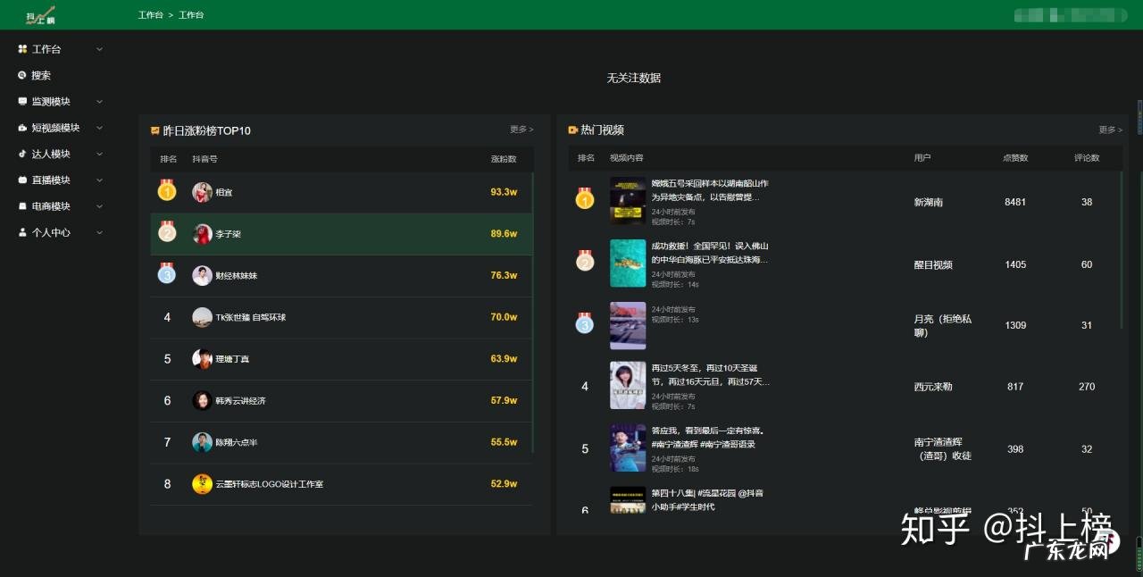Open the 直播模块 live streaming icon

[23, 180]
